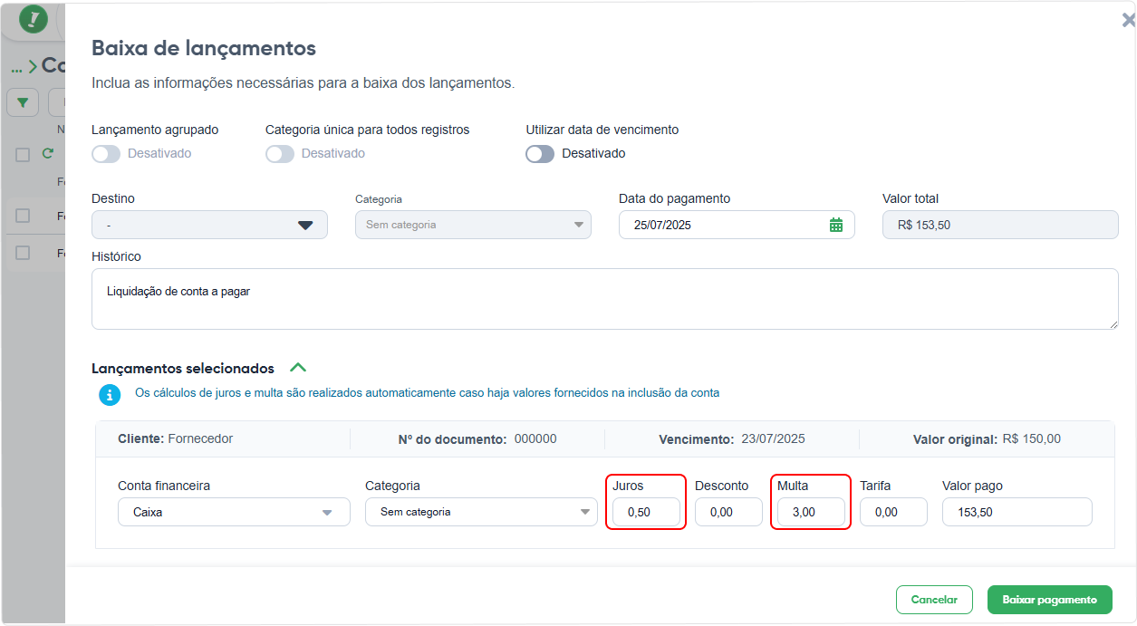Image resolution: width=1137 pixels, height=626 pixels.
Task: Enable Utilizar data de vencimento switch
Action: point(540,154)
